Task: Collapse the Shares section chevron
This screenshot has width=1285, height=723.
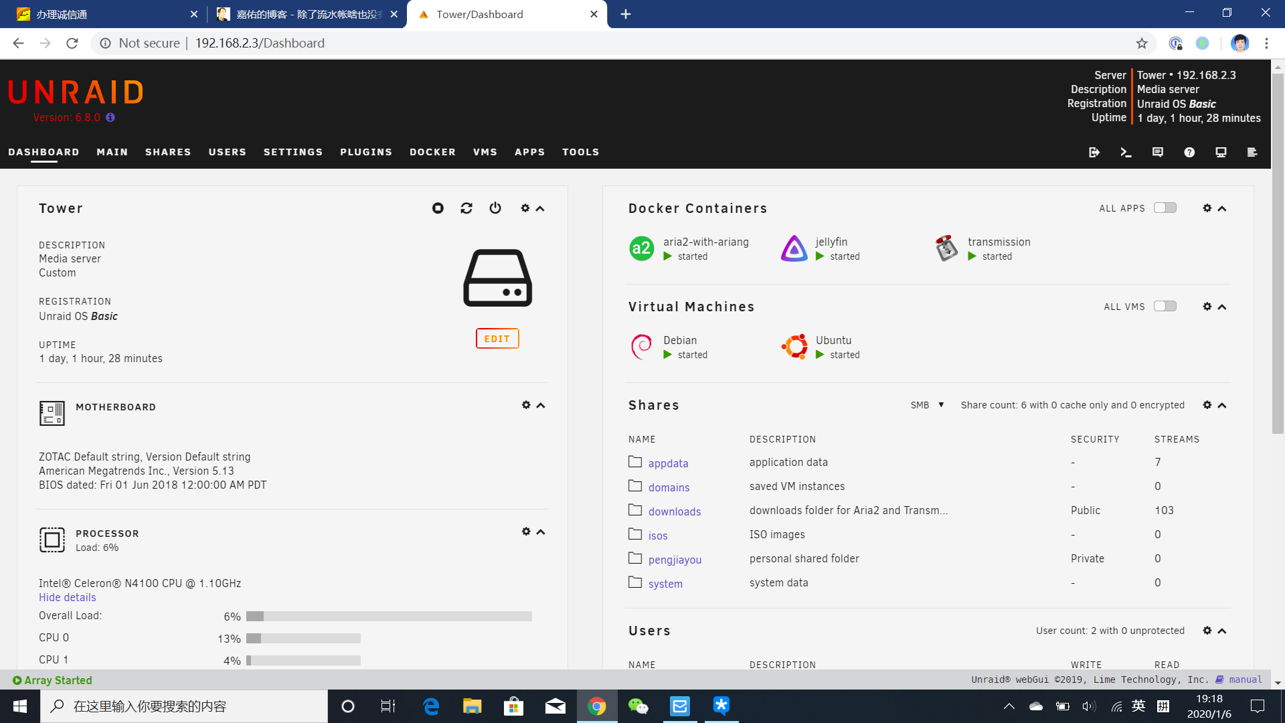Action: click(x=1222, y=406)
